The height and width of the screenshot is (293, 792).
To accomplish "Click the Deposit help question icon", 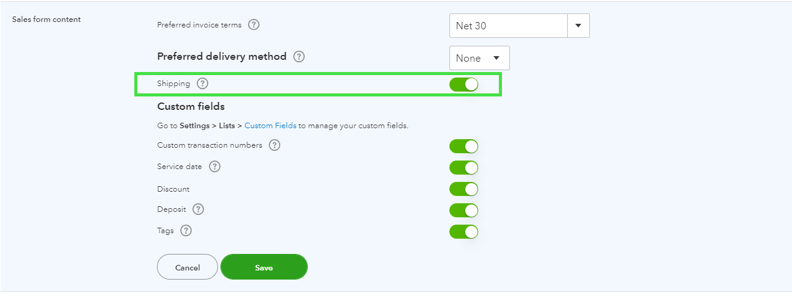I will pyautogui.click(x=198, y=209).
